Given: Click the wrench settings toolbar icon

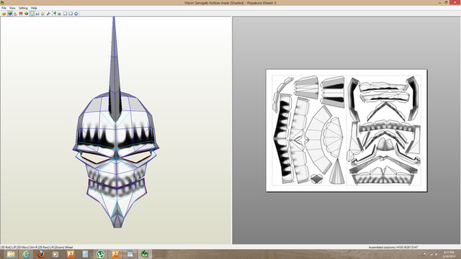Looking at the screenshot, I should pyautogui.click(x=48, y=14).
